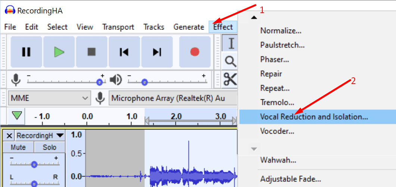
Task: Click the recording volume slider handle
Action: coord(100,82)
